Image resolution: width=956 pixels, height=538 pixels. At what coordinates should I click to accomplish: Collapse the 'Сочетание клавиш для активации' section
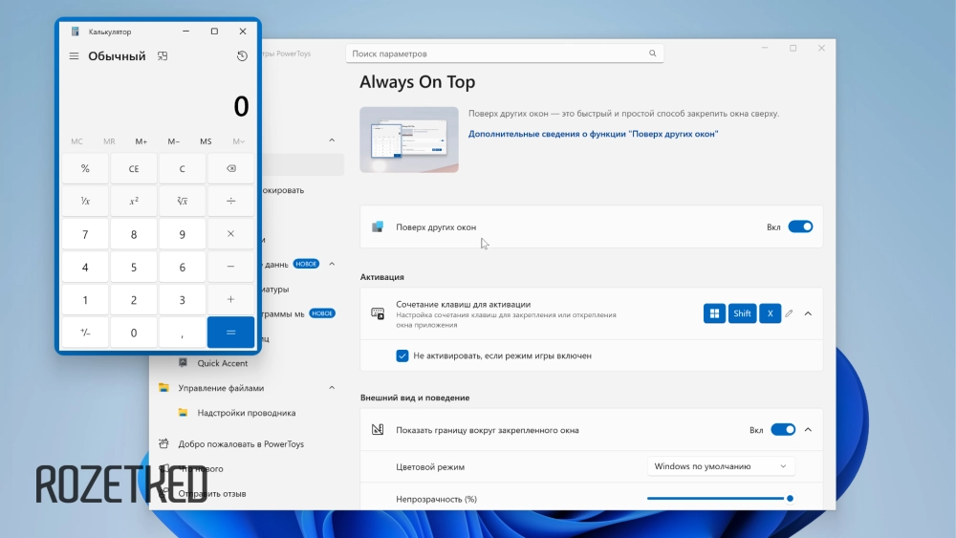808,313
